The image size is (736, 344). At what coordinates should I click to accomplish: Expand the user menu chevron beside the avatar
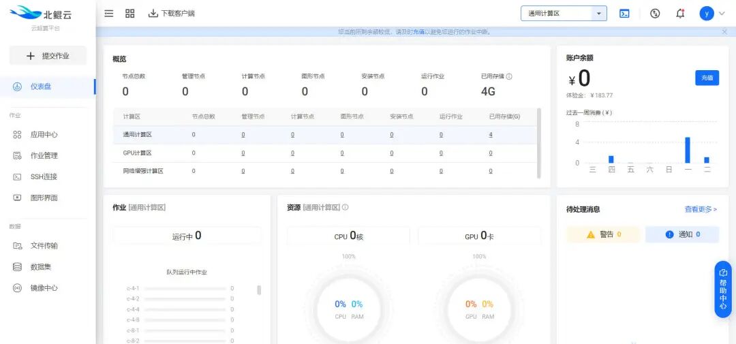click(x=722, y=14)
